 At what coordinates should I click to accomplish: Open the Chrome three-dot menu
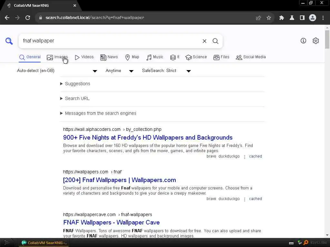[x=323, y=18]
